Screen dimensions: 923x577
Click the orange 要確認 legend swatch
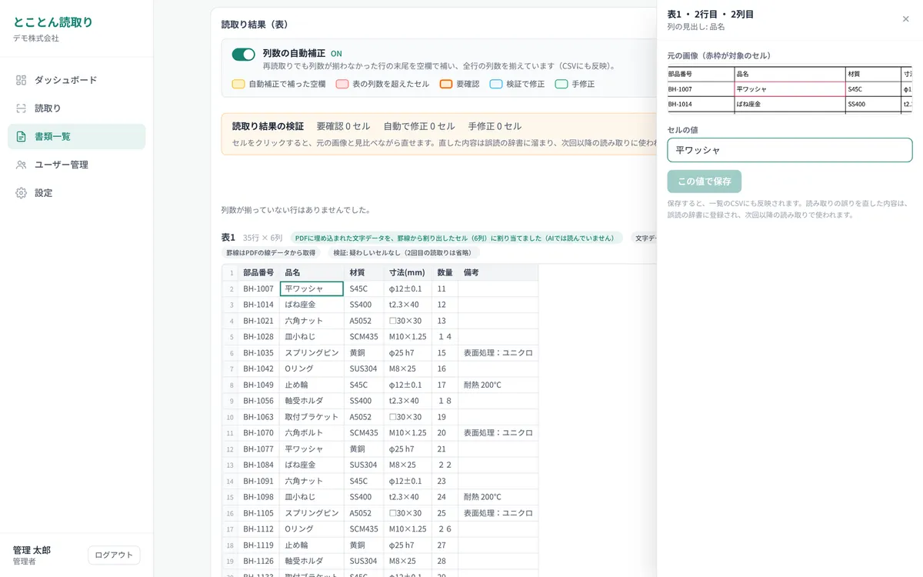pyautogui.click(x=446, y=84)
